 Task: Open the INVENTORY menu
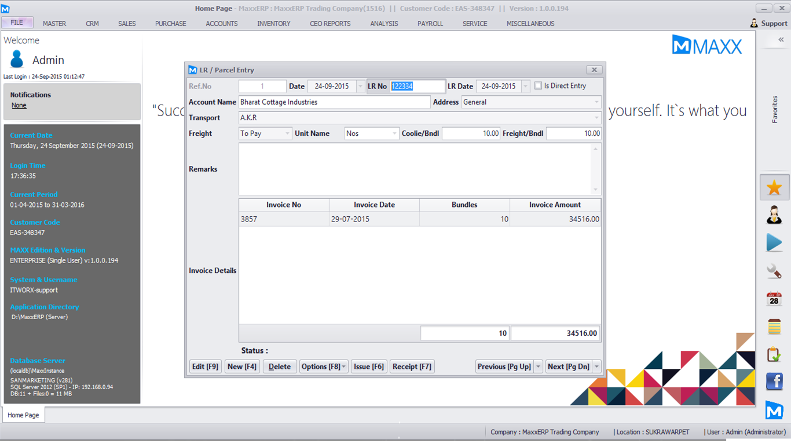click(x=274, y=24)
